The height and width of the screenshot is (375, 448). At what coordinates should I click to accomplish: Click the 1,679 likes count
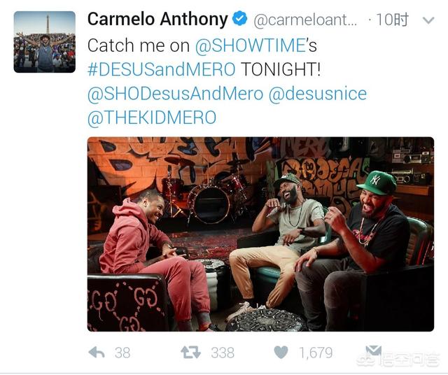coord(316,353)
